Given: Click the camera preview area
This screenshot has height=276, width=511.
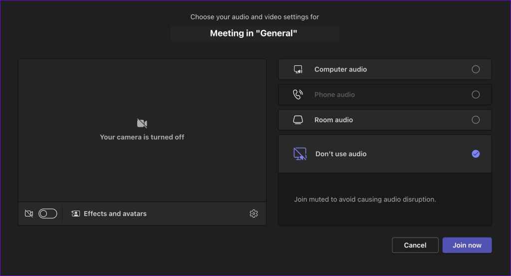Looking at the screenshot, I should click(x=142, y=130).
